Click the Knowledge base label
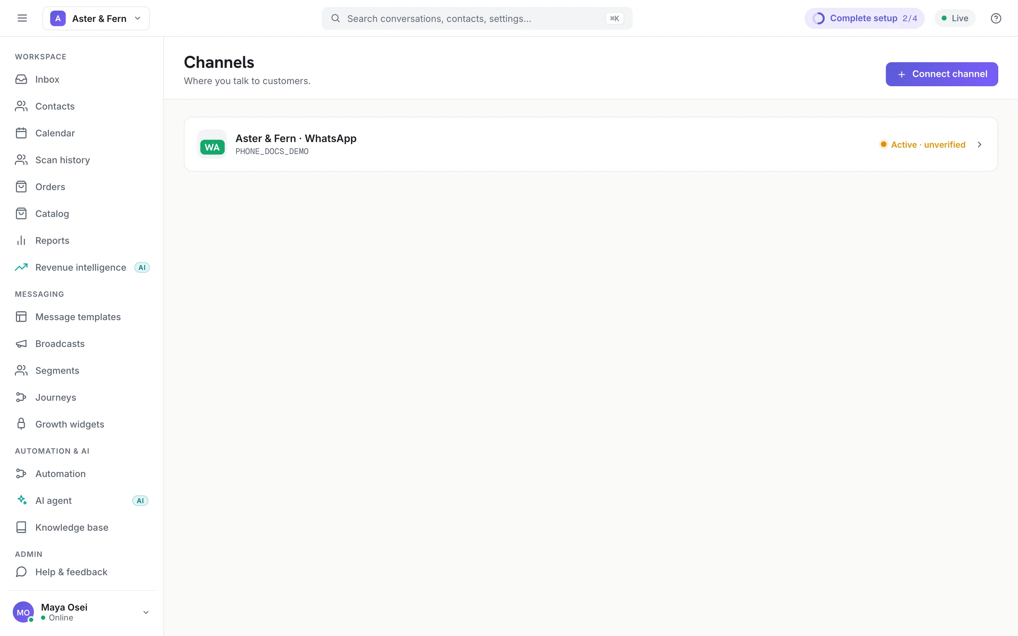1018x636 pixels. click(x=72, y=528)
